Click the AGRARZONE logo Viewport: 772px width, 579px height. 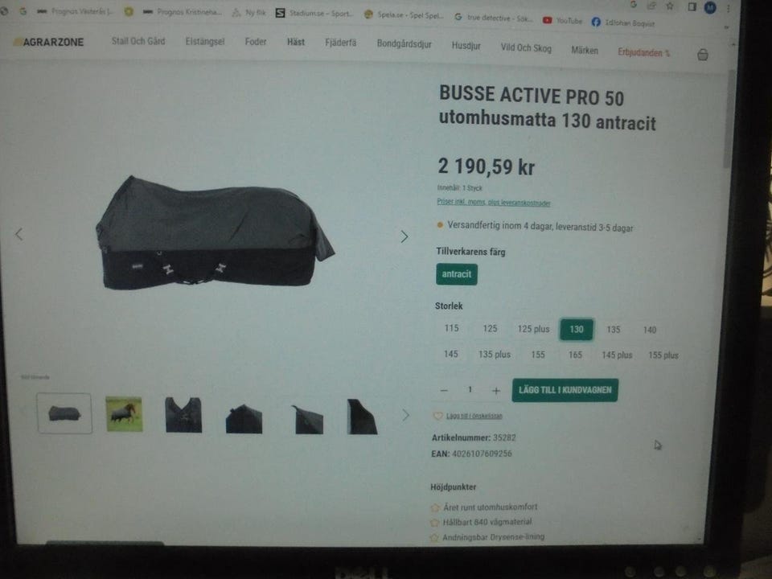pyautogui.click(x=49, y=42)
